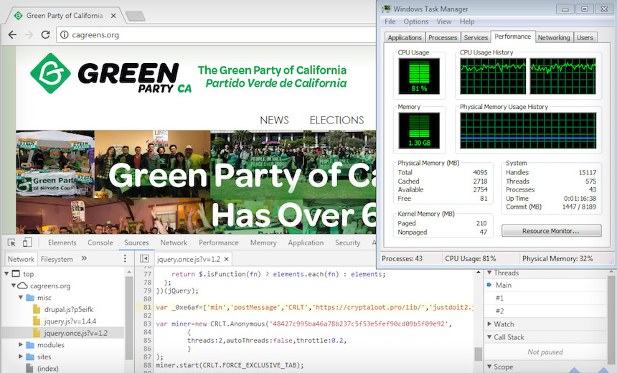Collapse the Call Stack section

(x=489, y=337)
